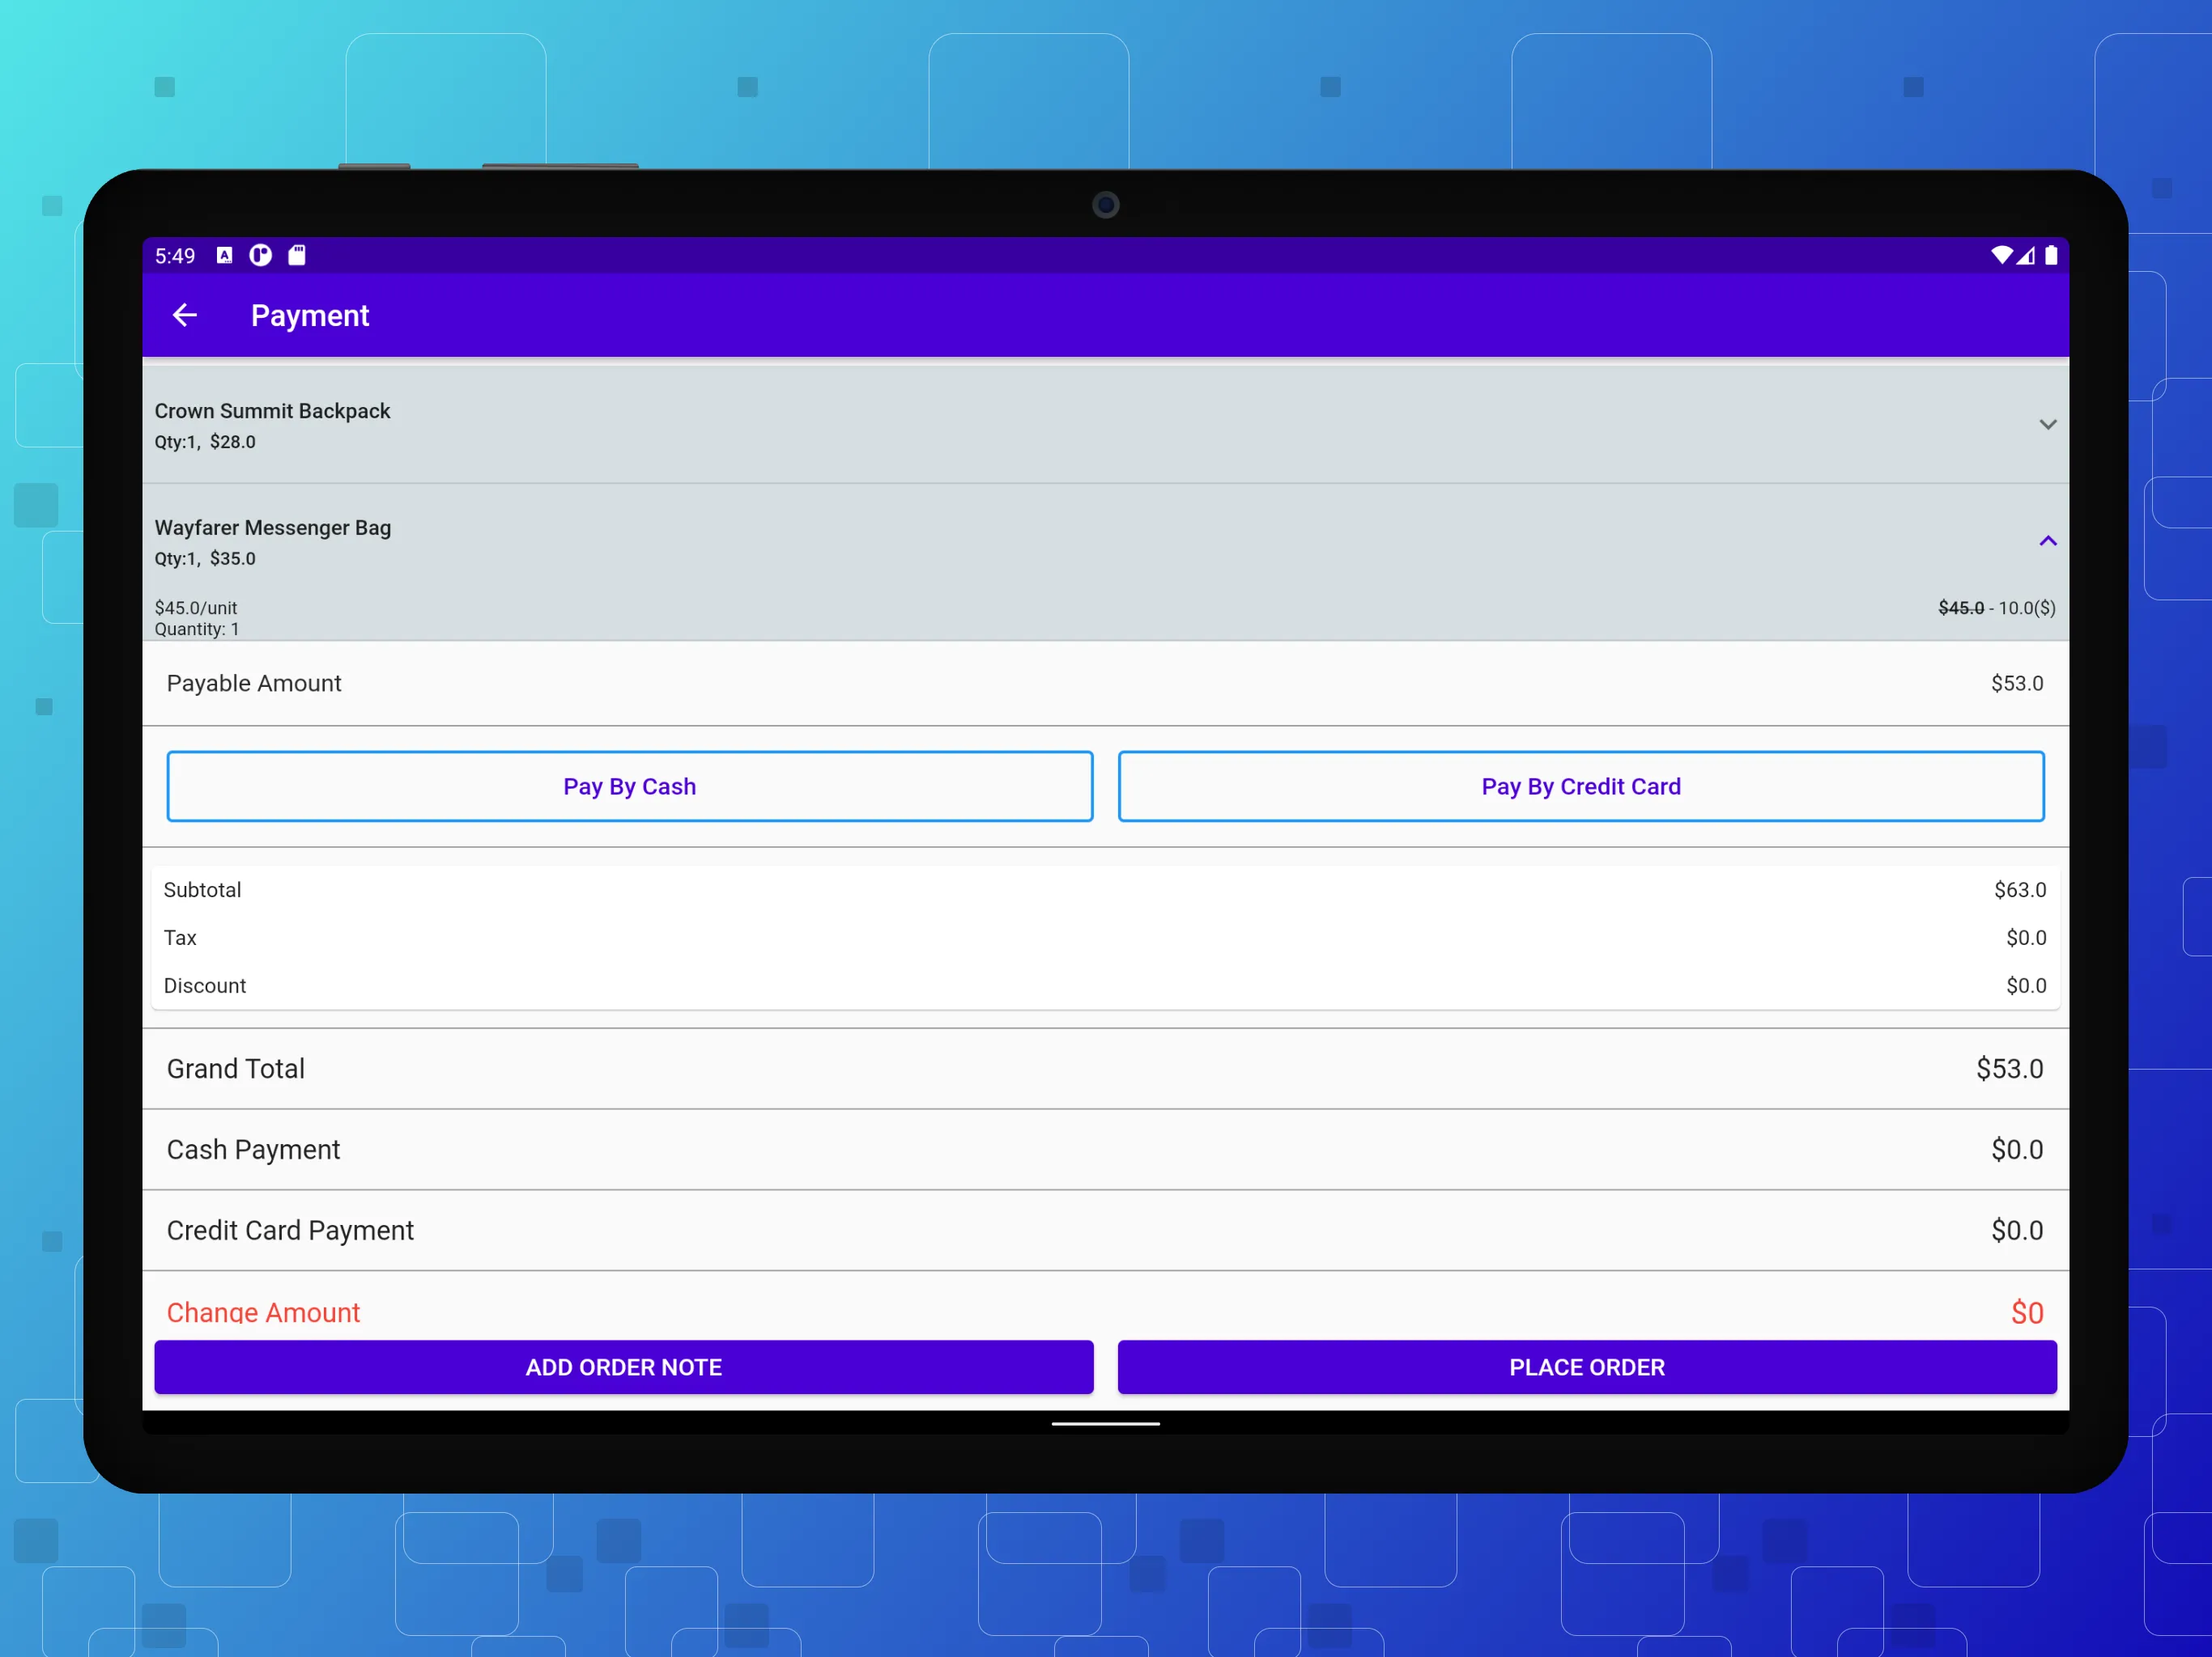The image size is (2212, 1657).
Task: Click the Payable Amount field
Action: pos(1106,682)
